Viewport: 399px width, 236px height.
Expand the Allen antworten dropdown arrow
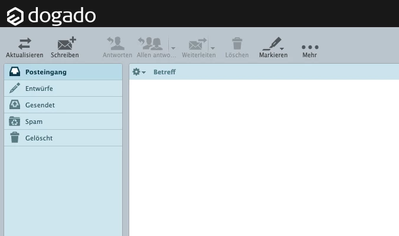click(174, 48)
